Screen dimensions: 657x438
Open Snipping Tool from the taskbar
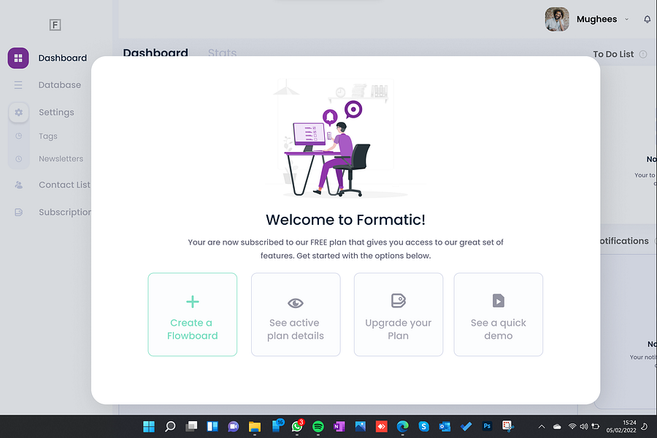pos(508,426)
